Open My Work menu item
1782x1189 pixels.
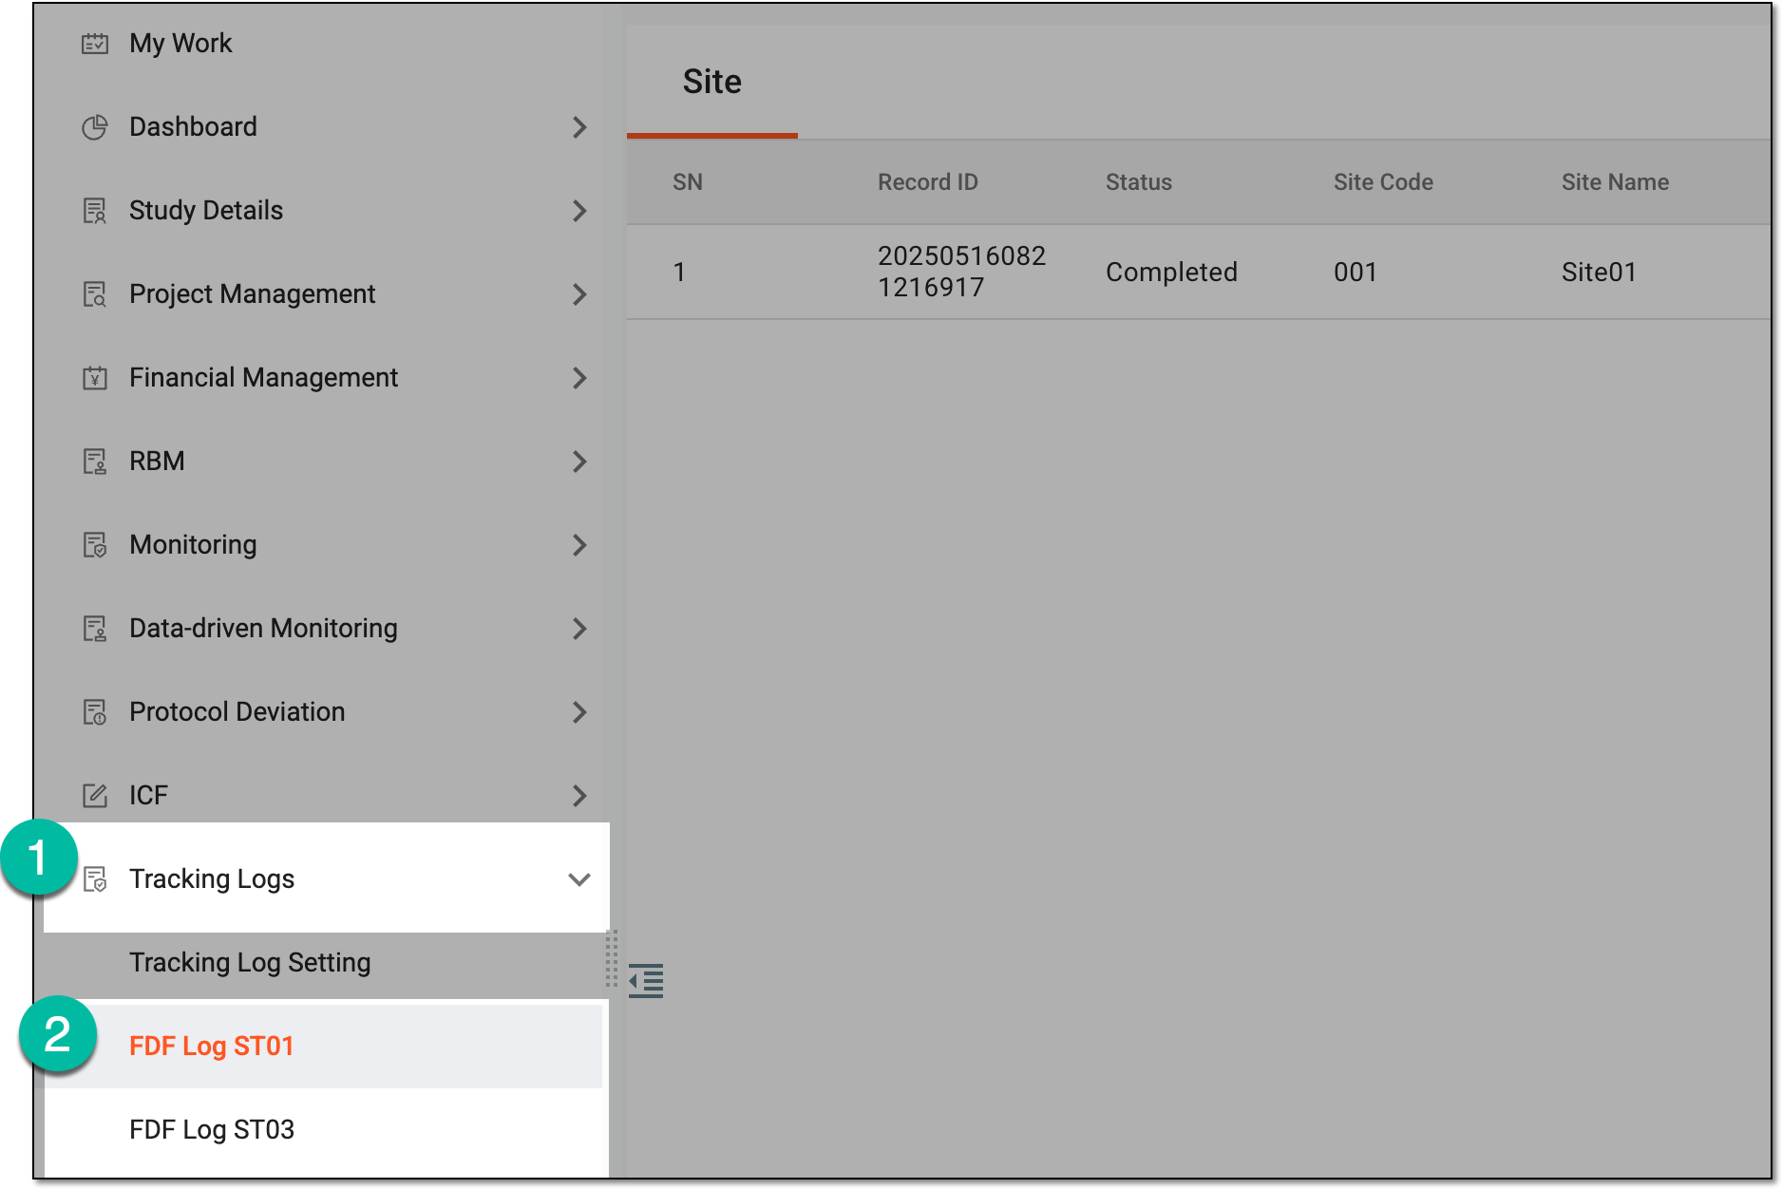180,44
